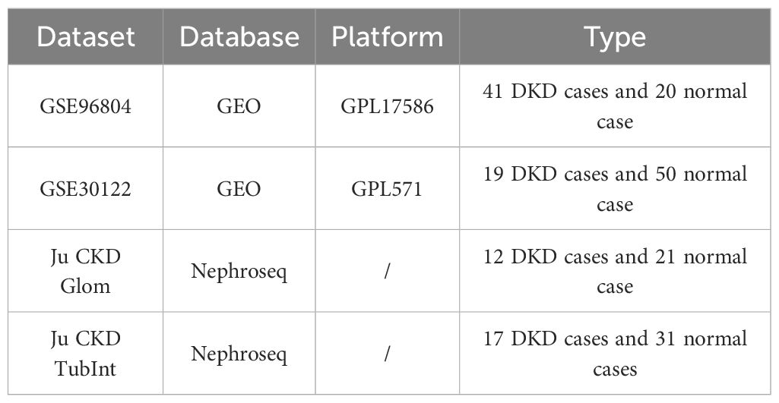Select the Type column header
This screenshot has width=779, height=403.
pyautogui.click(x=615, y=36)
